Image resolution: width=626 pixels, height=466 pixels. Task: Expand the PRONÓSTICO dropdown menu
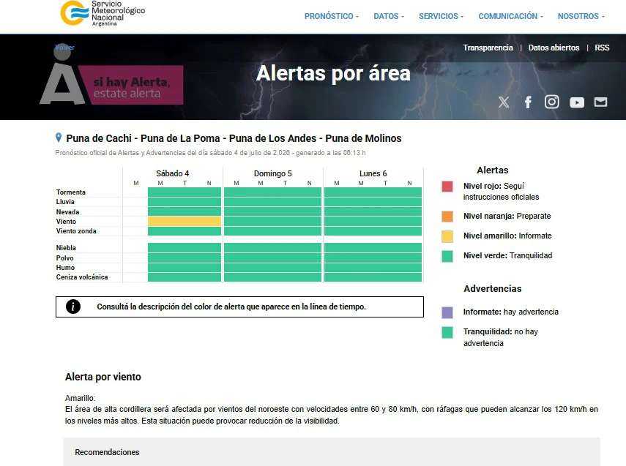click(332, 16)
